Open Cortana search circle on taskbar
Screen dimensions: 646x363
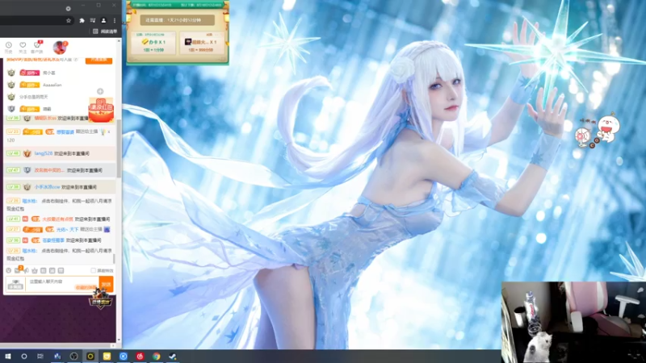(24, 357)
